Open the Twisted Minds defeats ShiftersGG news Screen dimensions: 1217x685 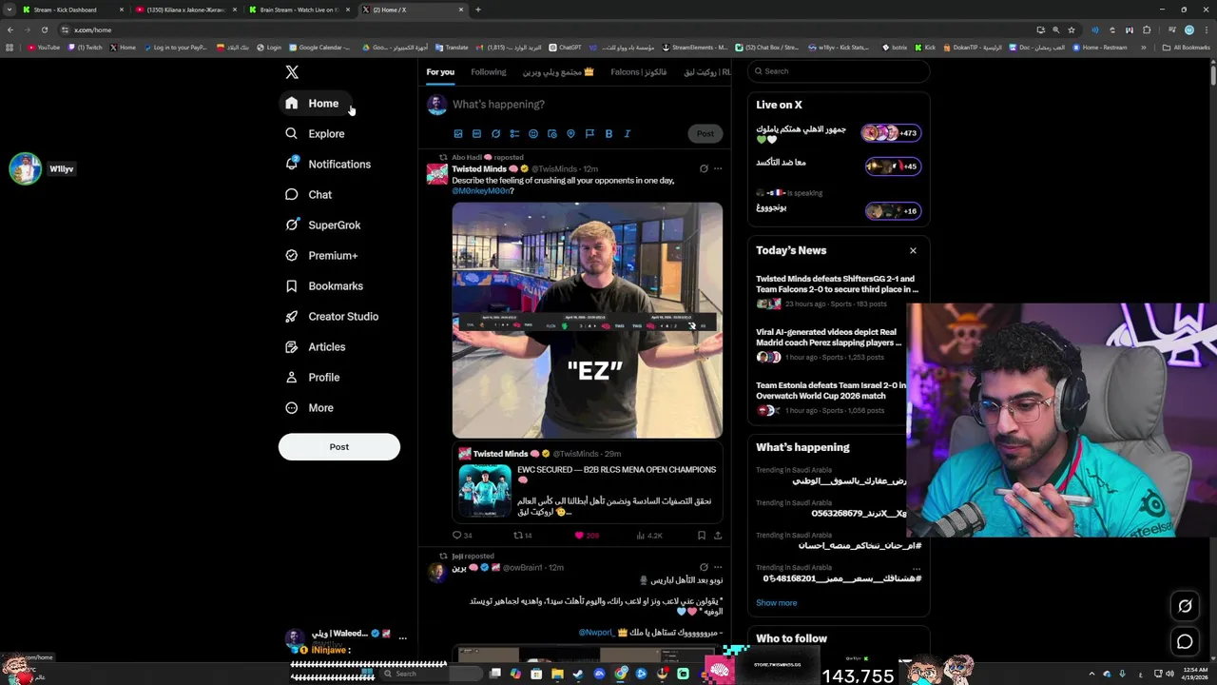(x=838, y=291)
